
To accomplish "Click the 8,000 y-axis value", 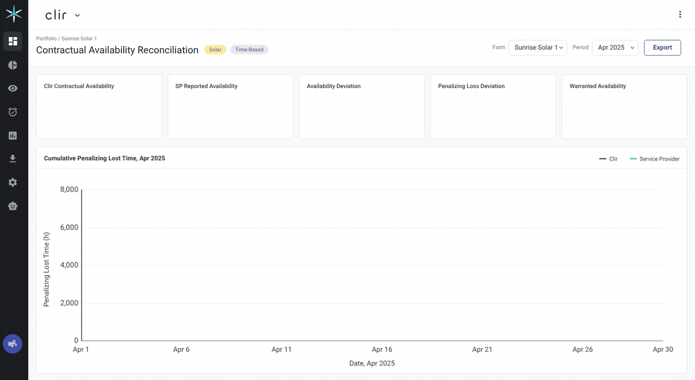I will click(69, 189).
